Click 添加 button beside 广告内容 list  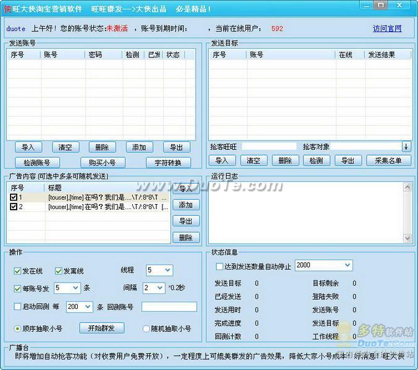(186, 205)
